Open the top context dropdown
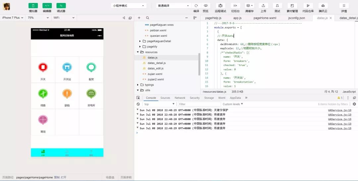 coord(159,104)
